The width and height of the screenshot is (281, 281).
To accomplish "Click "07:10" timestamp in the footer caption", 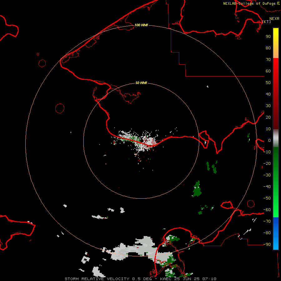I will (x=209, y=279).
